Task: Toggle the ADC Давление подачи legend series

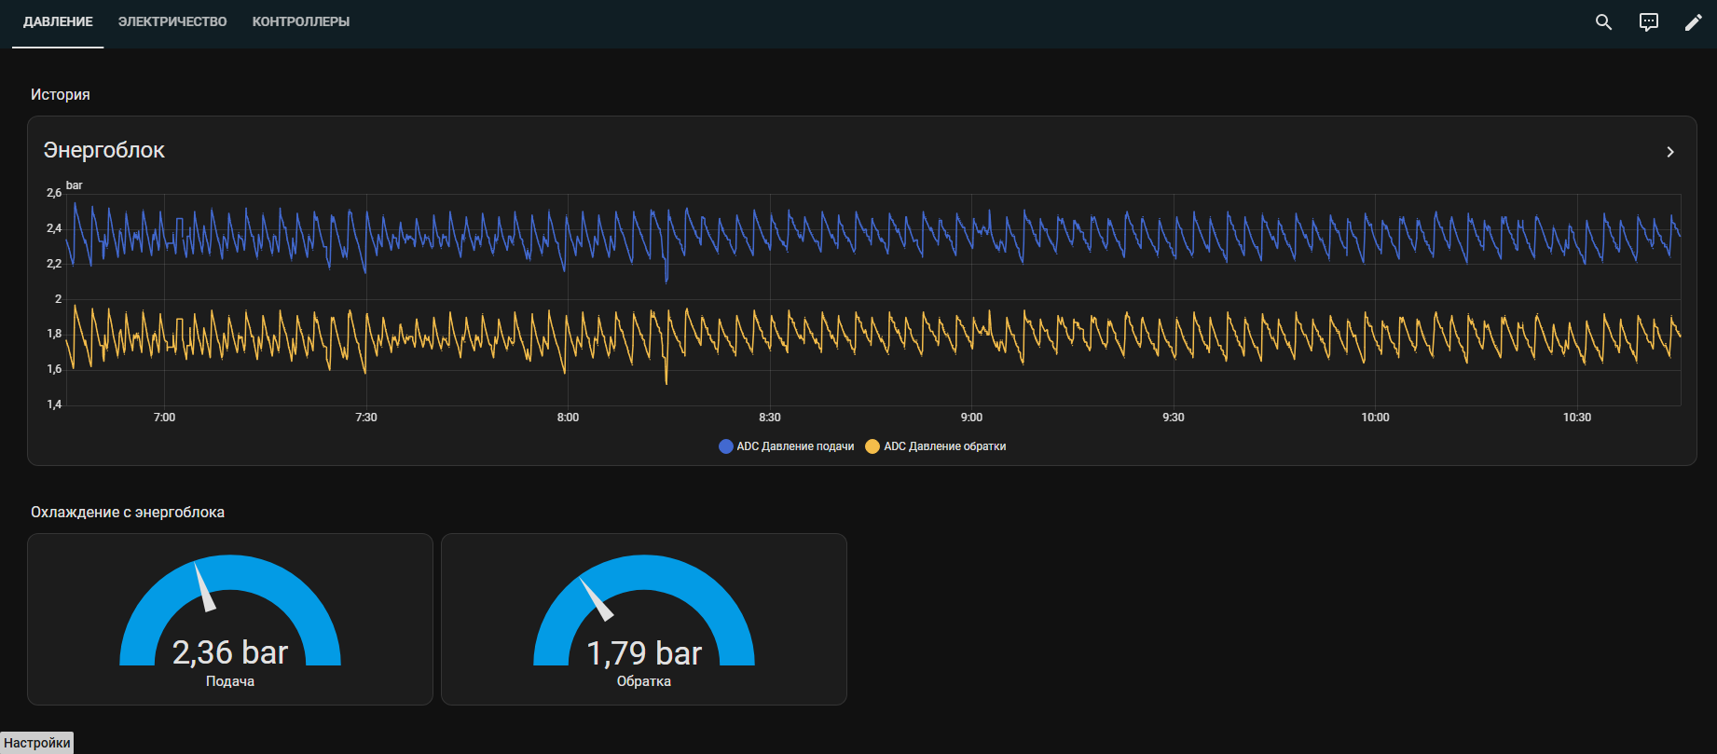Action: pos(795,446)
